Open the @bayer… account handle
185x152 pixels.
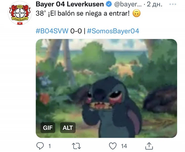(x=128, y=5)
